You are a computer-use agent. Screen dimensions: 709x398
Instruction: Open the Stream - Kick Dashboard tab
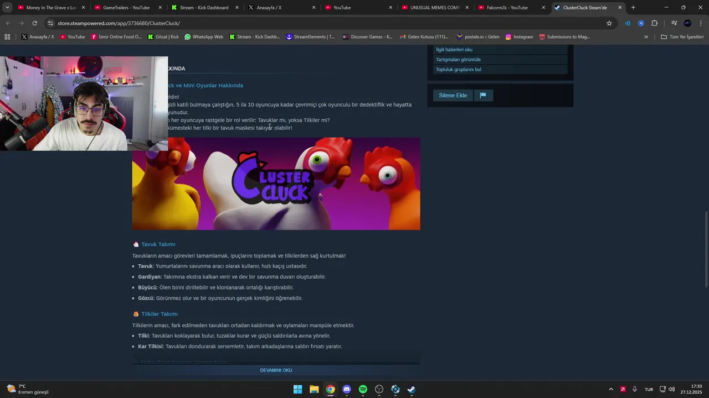(203, 8)
